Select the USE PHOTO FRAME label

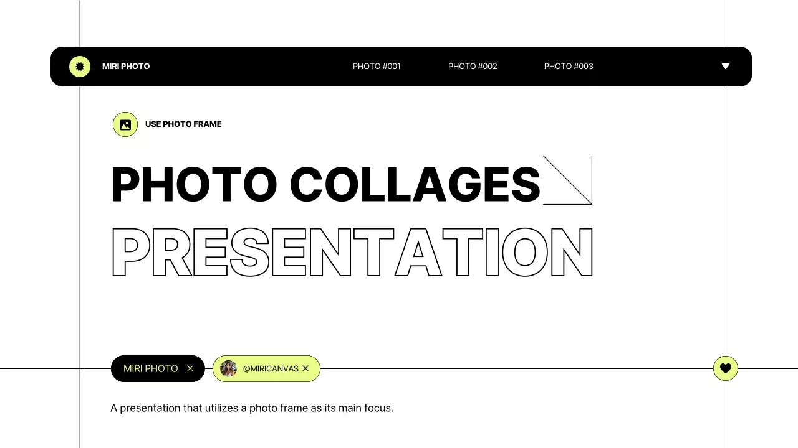point(183,124)
